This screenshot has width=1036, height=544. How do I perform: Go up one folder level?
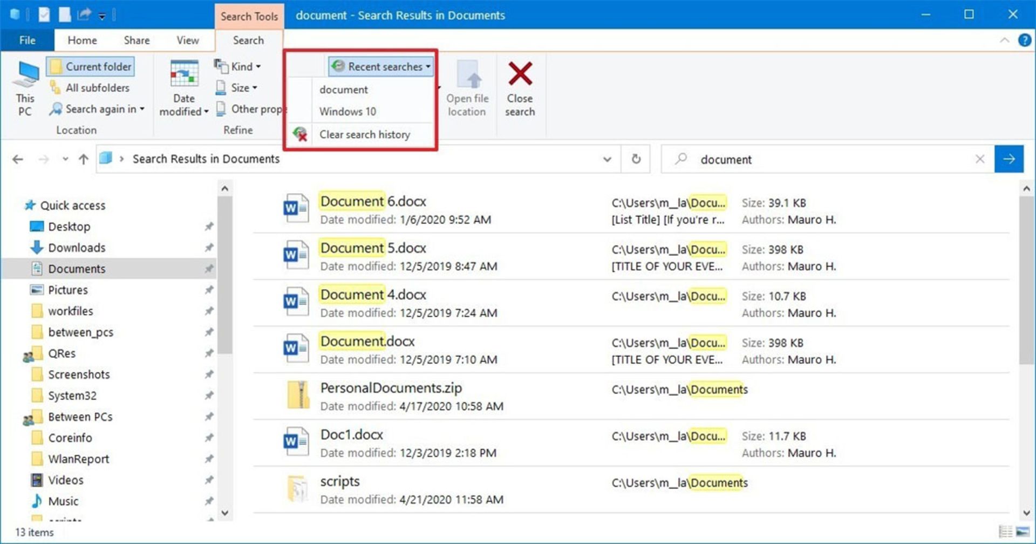point(84,159)
